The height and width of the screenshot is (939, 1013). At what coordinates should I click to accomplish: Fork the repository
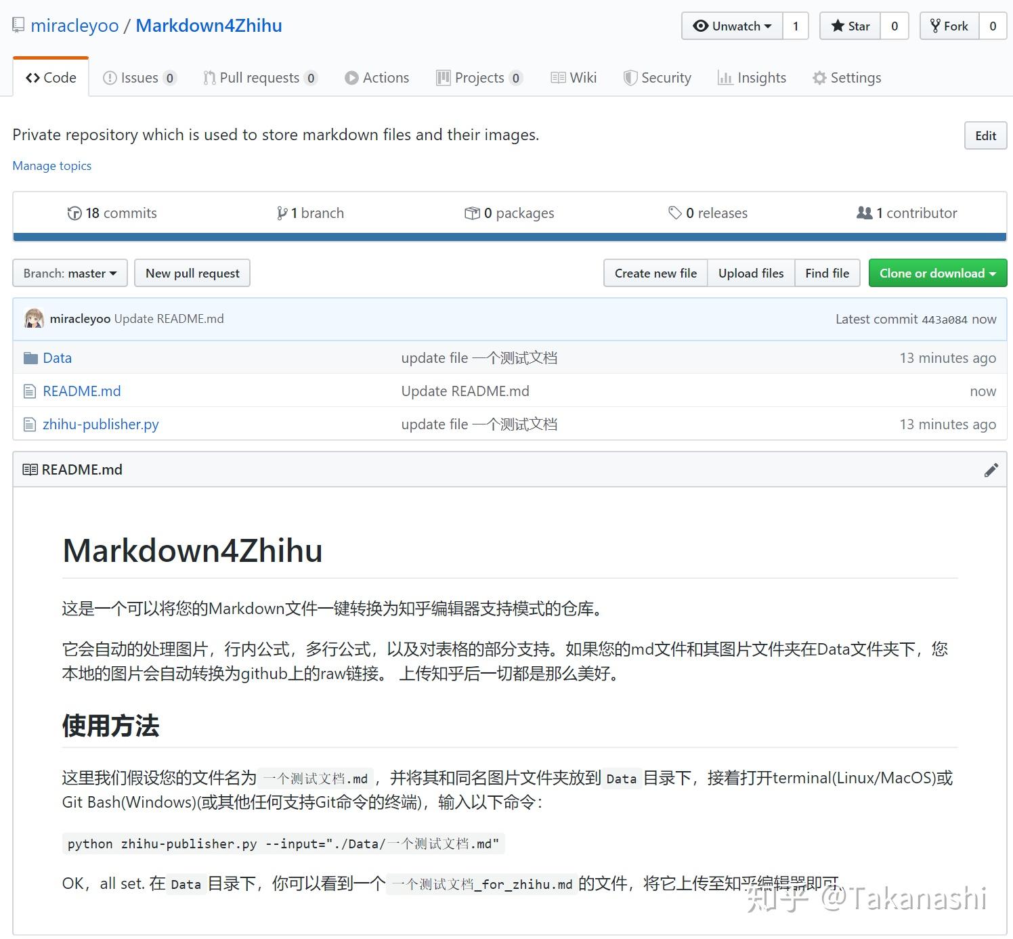[x=949, y=26]
